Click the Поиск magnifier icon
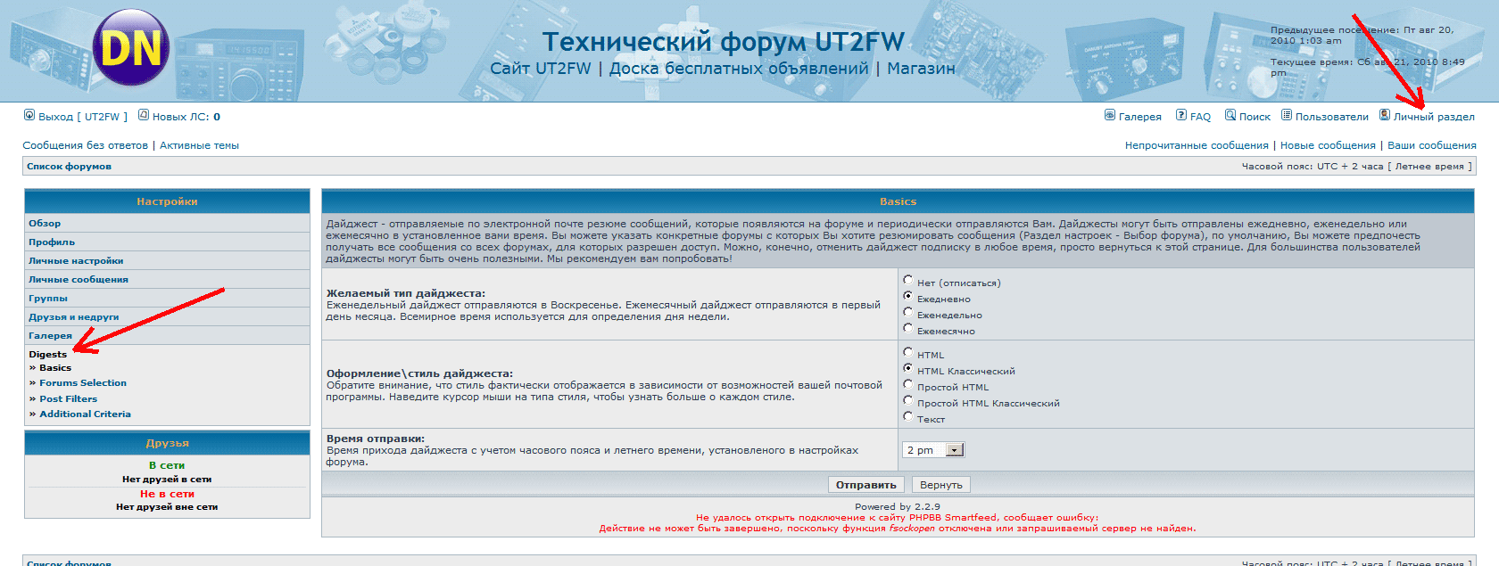 click(1230, 115)
